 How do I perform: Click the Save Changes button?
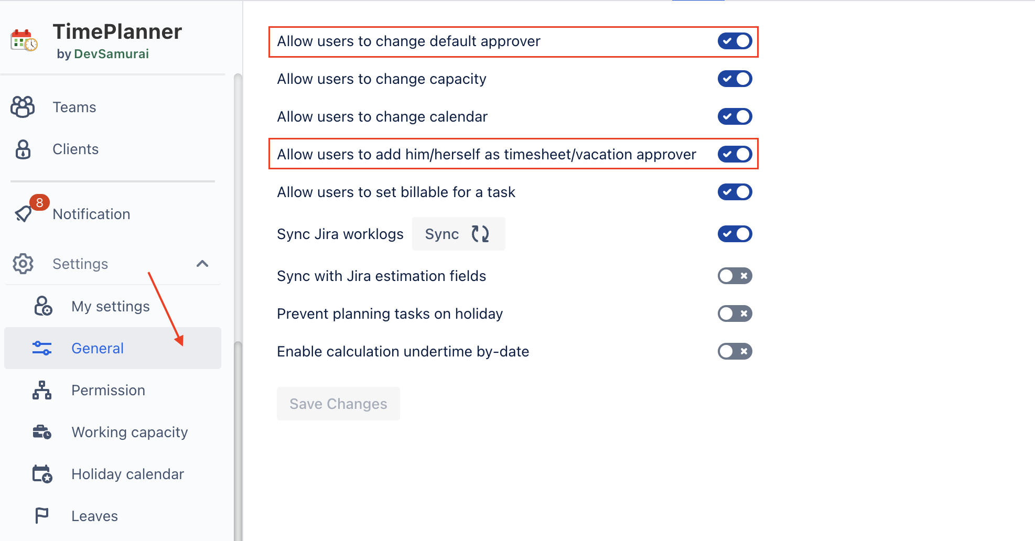tap(338, 404)
